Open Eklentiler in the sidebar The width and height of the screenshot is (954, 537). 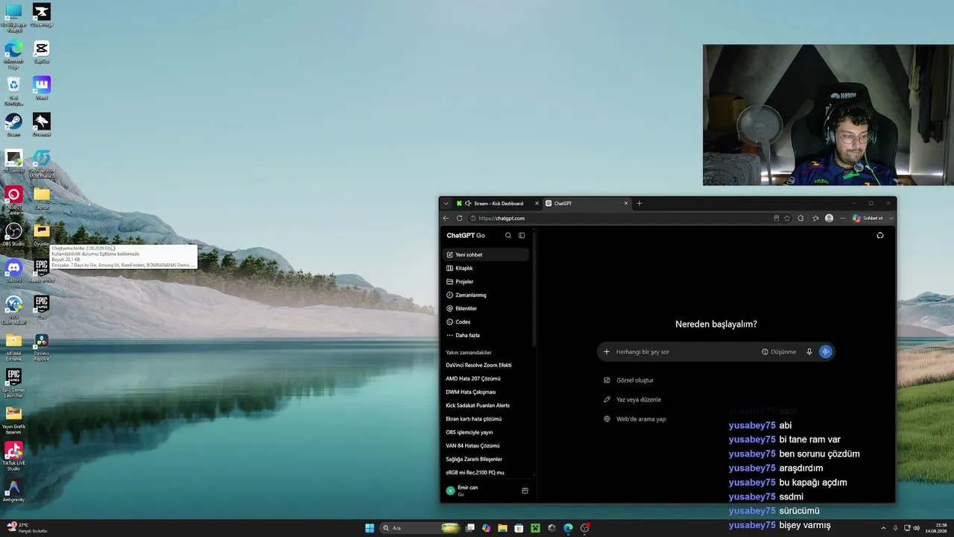click(487, 309)
